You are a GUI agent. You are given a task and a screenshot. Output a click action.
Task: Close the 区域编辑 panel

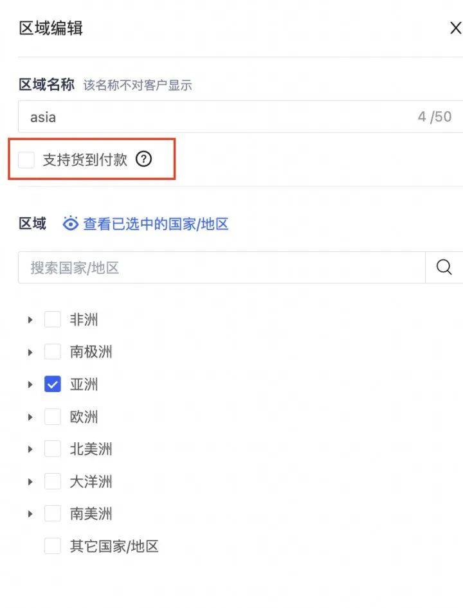(x=455, y=28)
